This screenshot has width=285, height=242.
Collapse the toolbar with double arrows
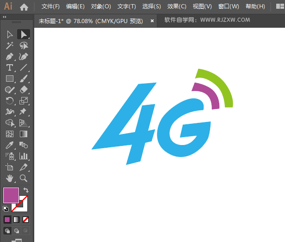tap(5, 17)
